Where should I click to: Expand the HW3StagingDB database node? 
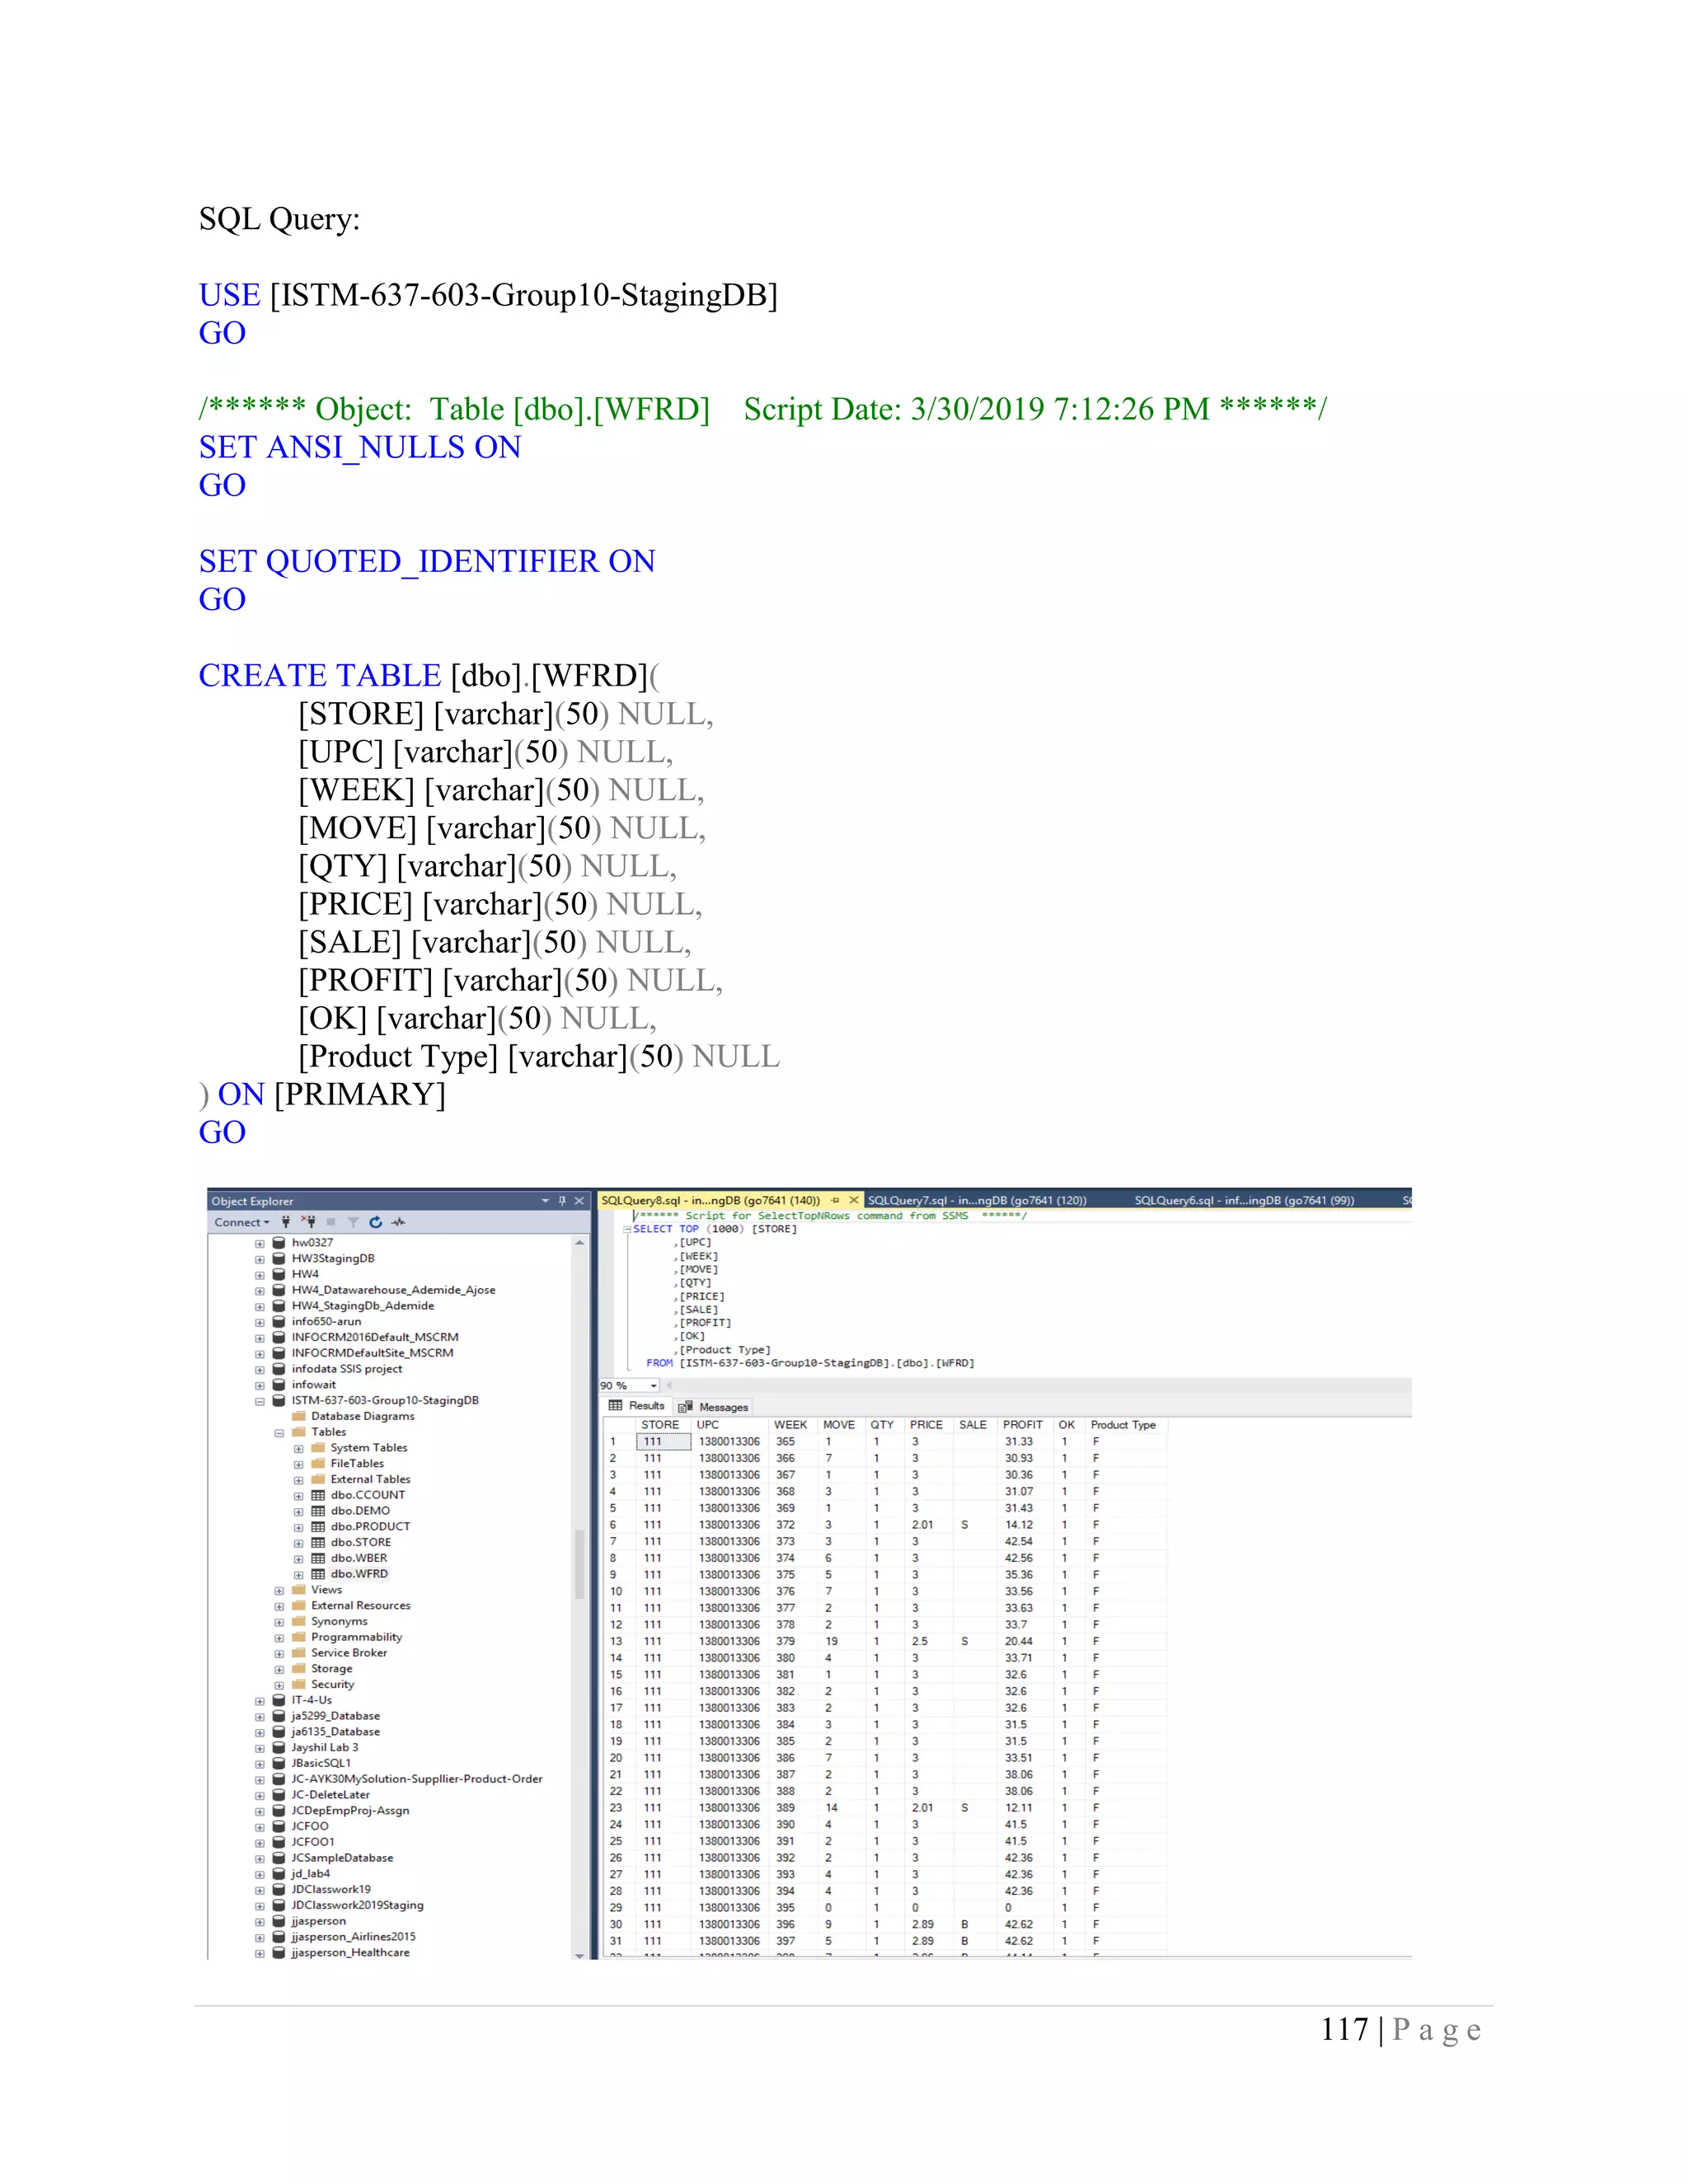coord(260,1259)
